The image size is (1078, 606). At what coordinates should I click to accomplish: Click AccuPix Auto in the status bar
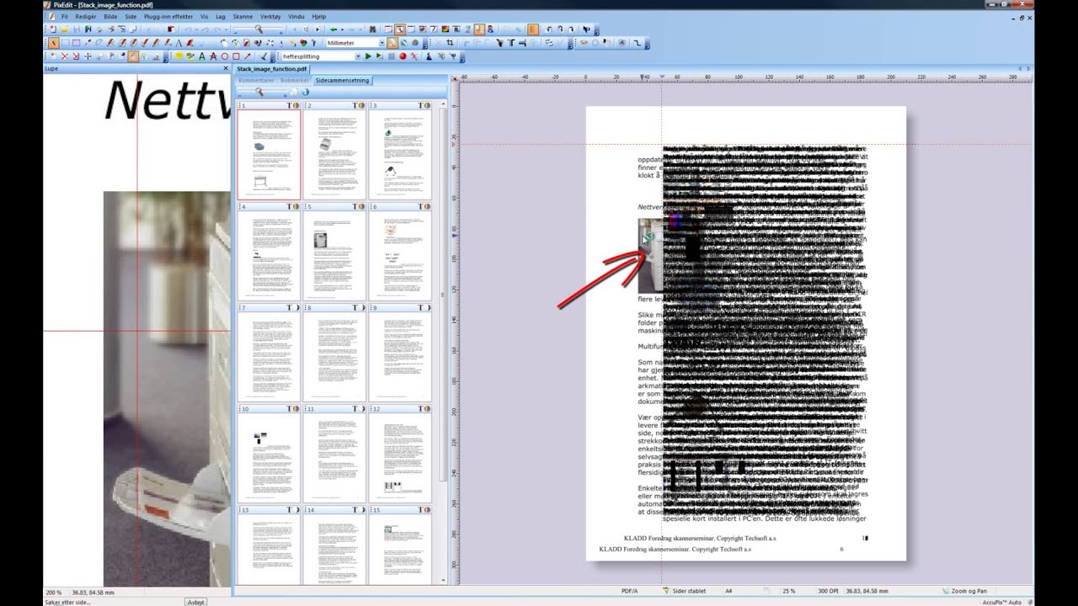tap(1002, 602)
